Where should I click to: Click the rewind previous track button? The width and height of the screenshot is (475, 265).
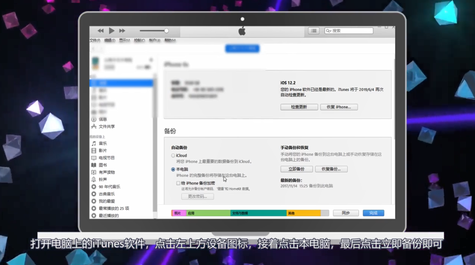[x=101, y=30]
